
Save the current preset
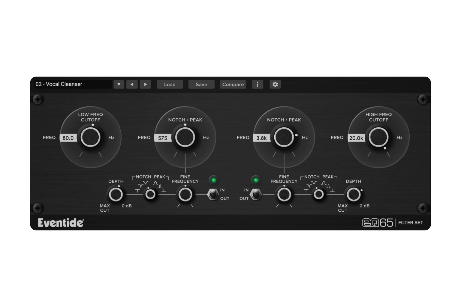(201, 84)
